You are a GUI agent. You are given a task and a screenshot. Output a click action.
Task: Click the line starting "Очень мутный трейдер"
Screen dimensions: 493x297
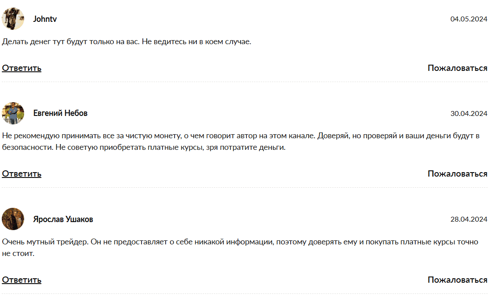coord(240,242)
